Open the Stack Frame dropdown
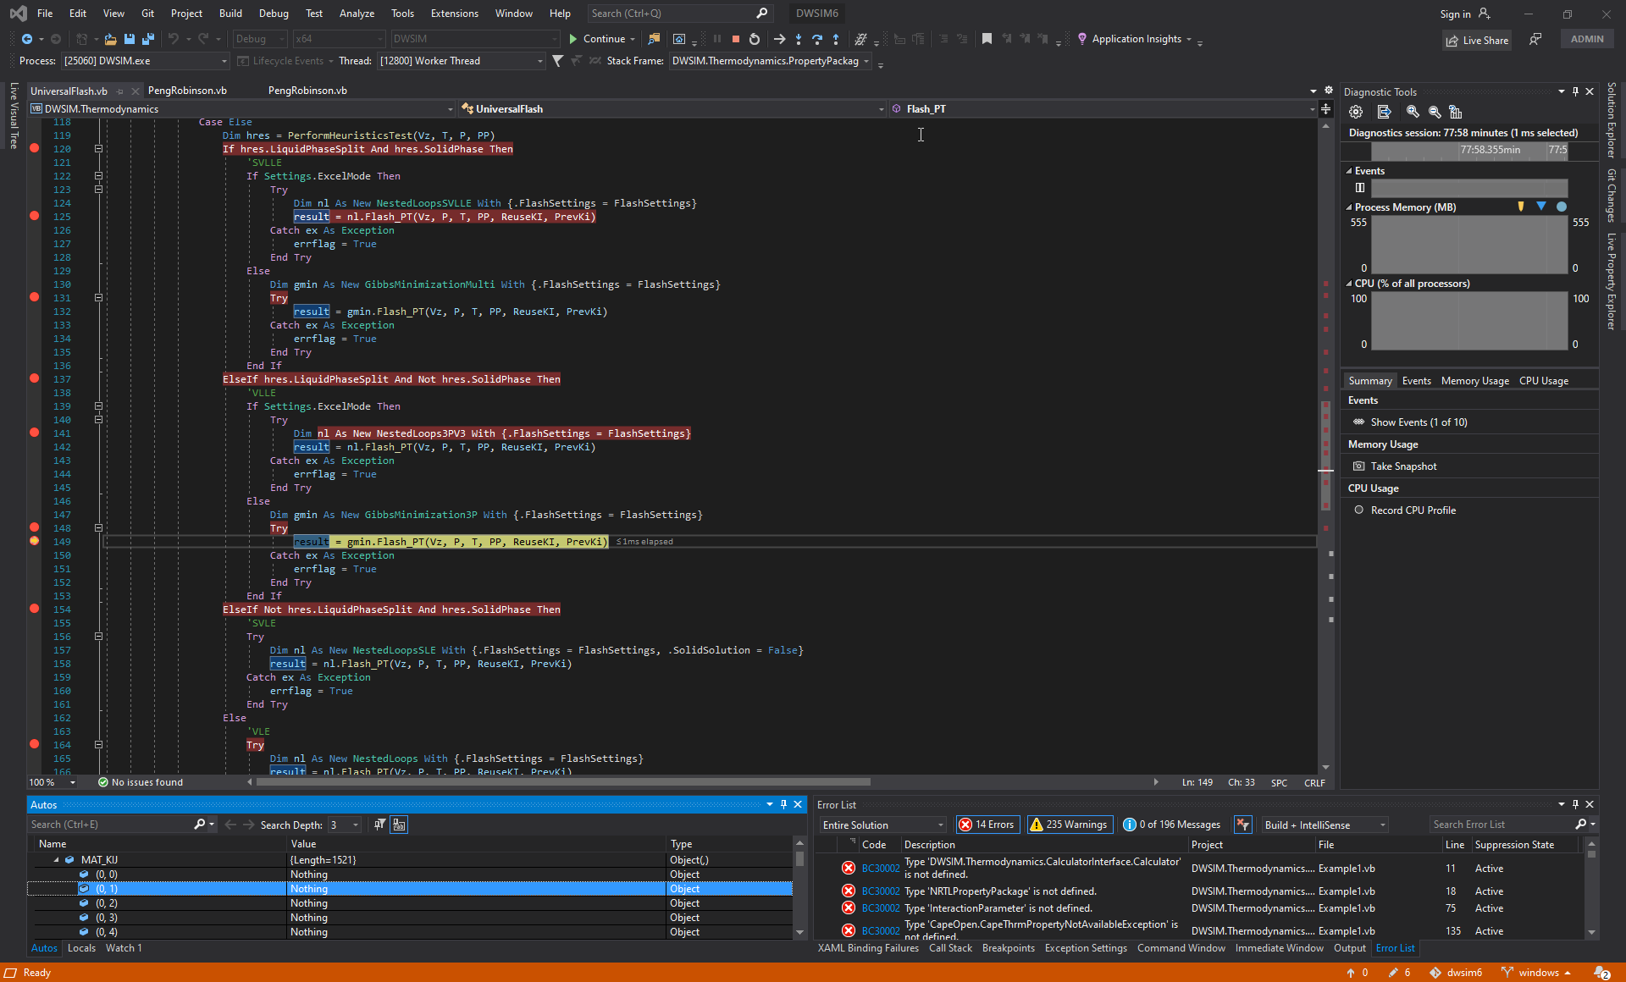 (x=866, y=60)
